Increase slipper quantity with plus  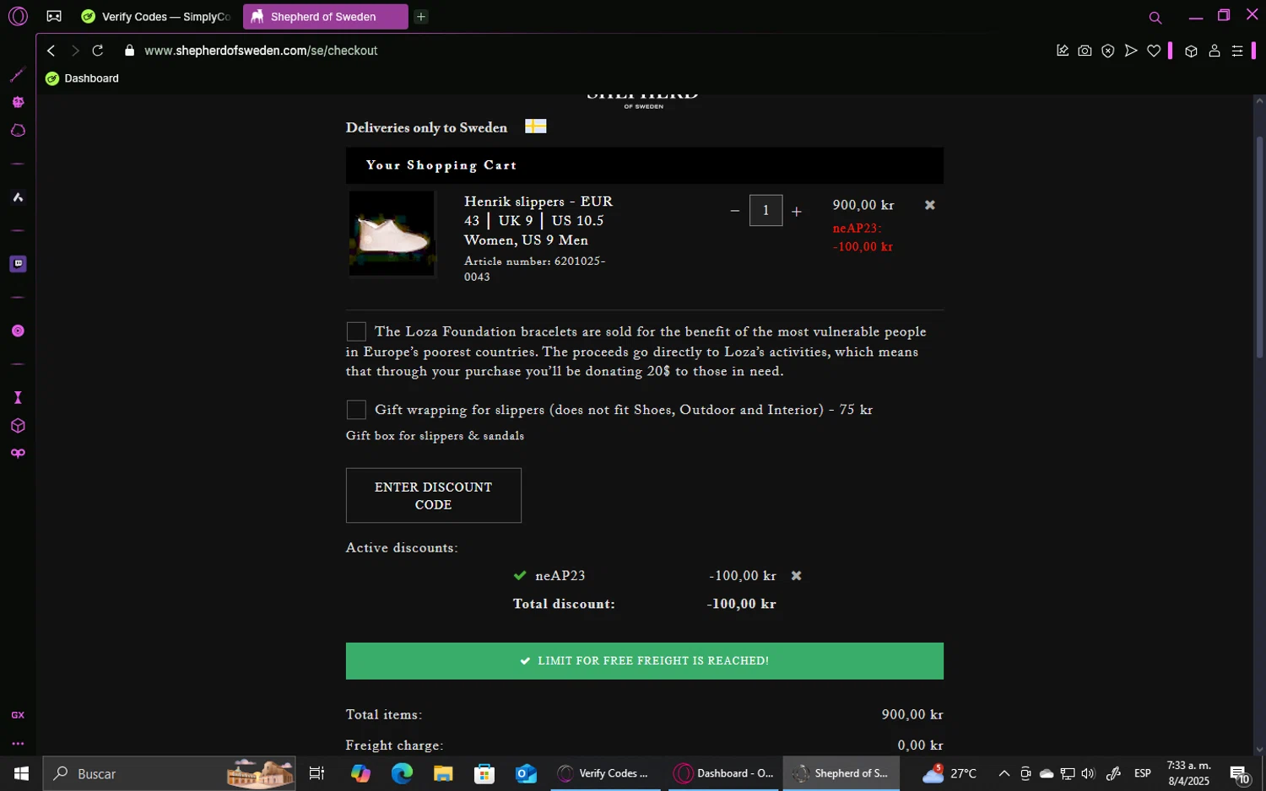click(797, 212)
